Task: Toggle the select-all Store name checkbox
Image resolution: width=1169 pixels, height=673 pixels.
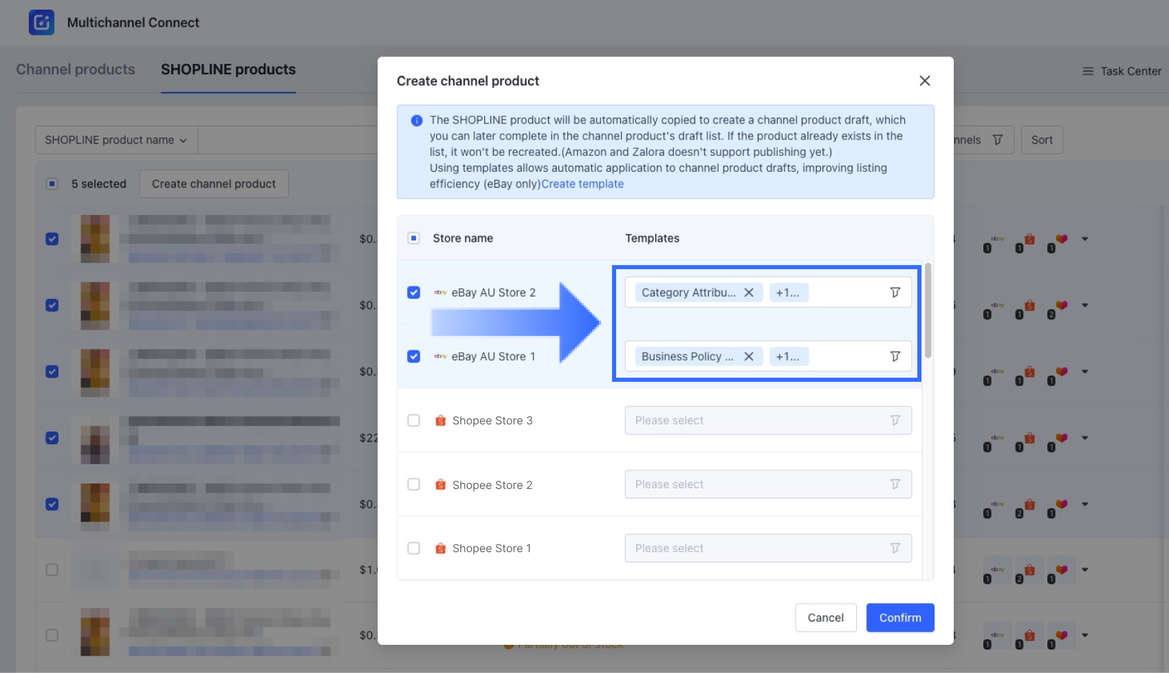Action: pyautogui.click(x=413, y=238)
